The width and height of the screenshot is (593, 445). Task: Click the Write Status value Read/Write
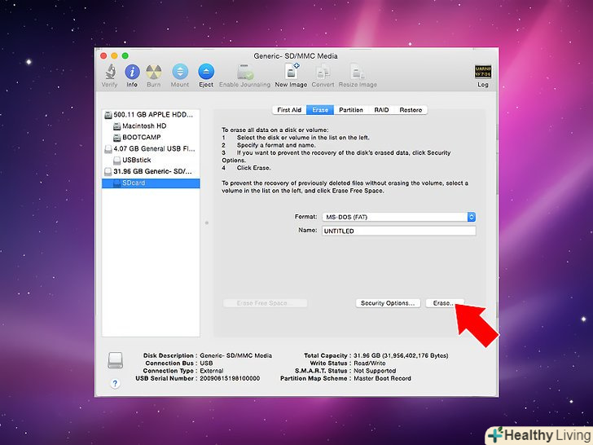370,363
